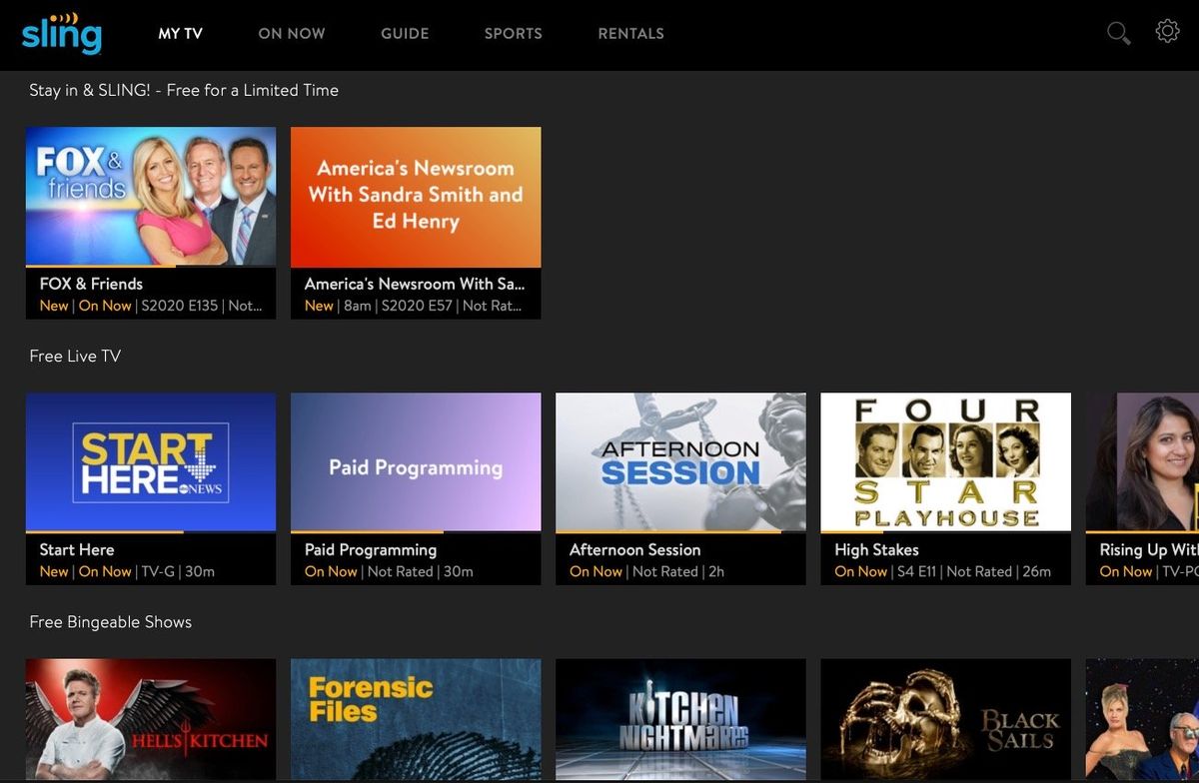This screenshot has width=1199, height=783.
Task: Open the GUIDE tab
Action: [x=405, y=33]
